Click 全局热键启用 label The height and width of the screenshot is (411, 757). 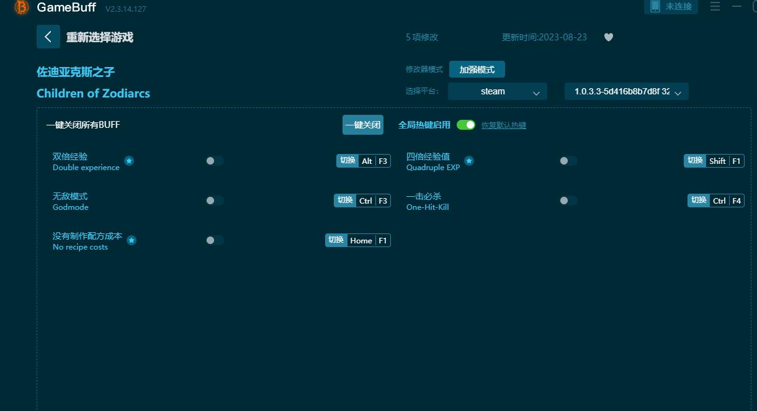(x=424, y=125)
